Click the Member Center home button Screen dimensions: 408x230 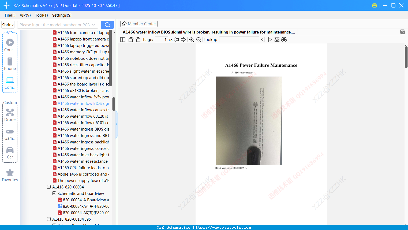(139, 24)
